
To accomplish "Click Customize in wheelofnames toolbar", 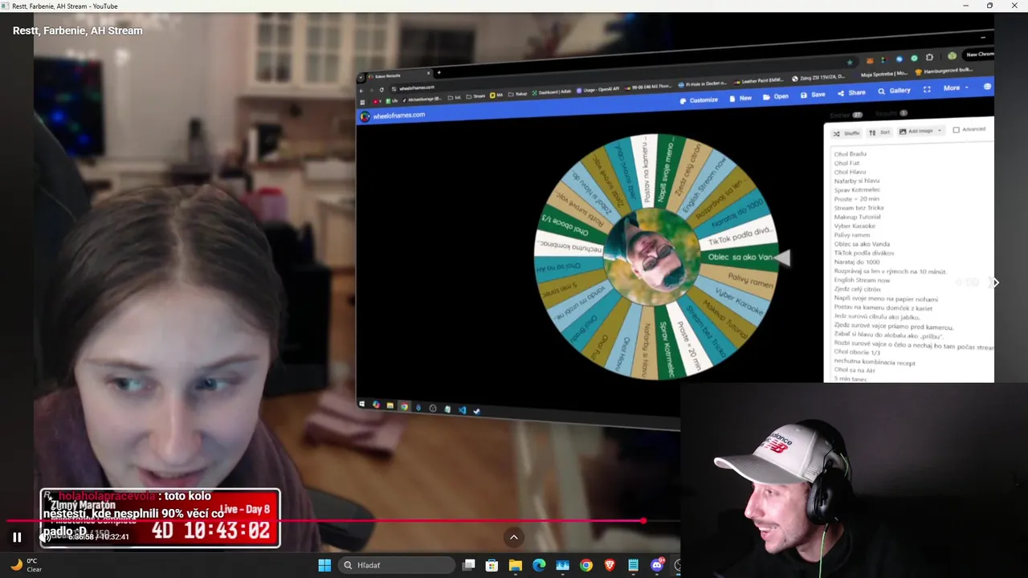I will (699, 100).
